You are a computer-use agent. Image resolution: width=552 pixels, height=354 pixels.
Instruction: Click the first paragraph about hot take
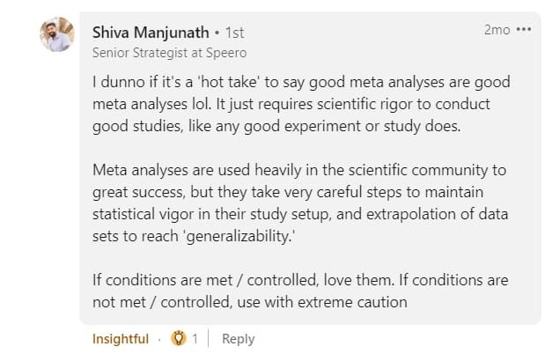(x=301, y=104)
